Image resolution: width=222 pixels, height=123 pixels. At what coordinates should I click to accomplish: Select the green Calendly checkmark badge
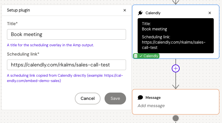(x=146, y=56)
